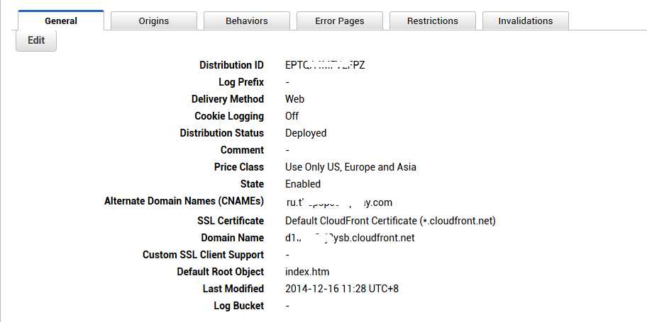Show the Invalidations tab
The image size is (647, 322).
tap(526, 21)
